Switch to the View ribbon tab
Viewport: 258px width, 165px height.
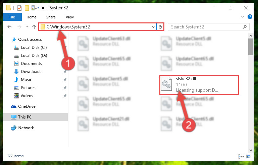(69, 17)
